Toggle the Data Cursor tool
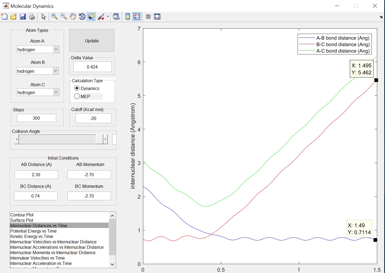Viewport: 385px width, 273px height. tap(91, 17)
